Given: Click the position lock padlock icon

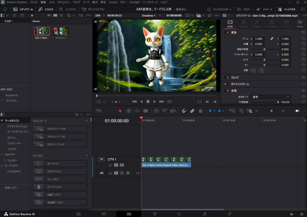Looking at the screenshot, I should pyautogui.click(x=200, y=111).
